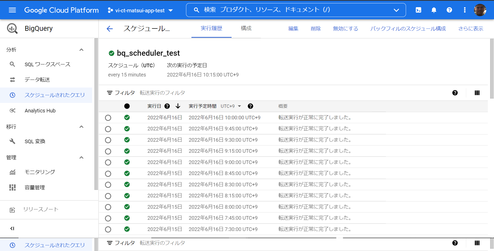Click the lower filter bar help icon

pos(455,243)
